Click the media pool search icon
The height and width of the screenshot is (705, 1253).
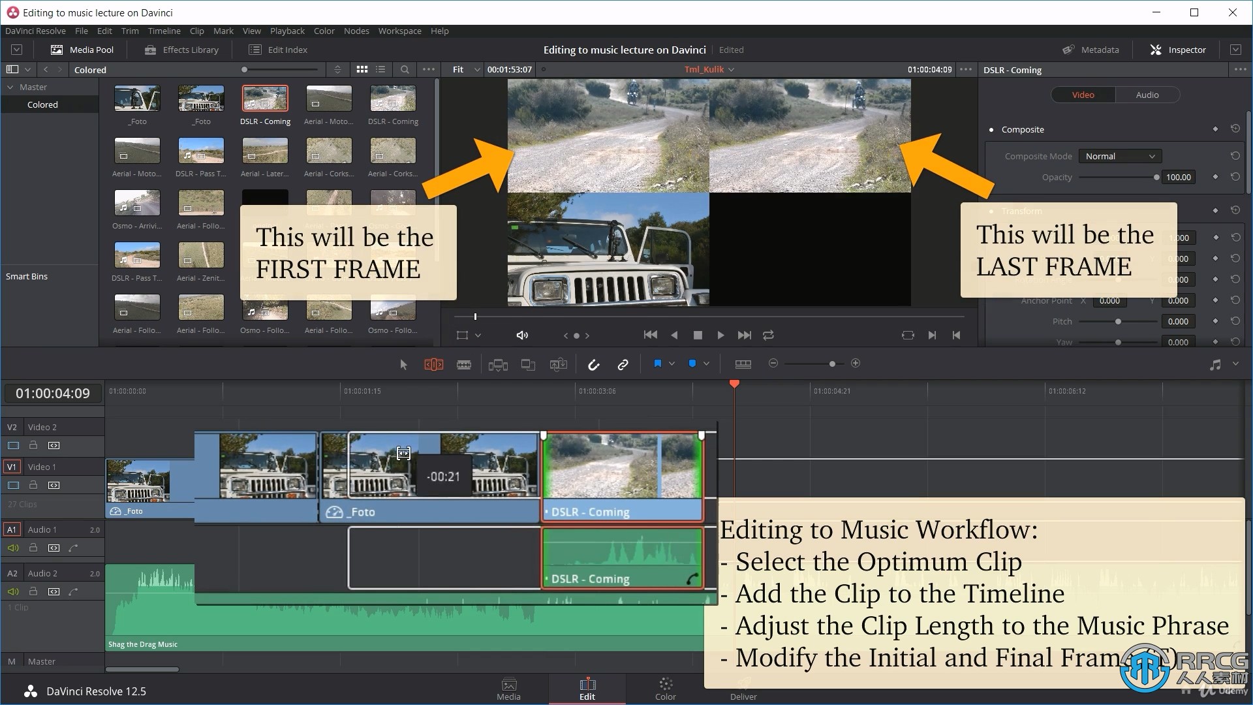coord(405,69)
